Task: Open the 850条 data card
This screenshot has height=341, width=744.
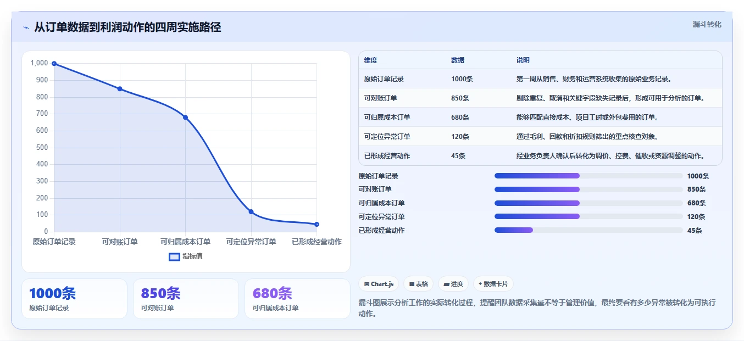Action: point(186,299)
